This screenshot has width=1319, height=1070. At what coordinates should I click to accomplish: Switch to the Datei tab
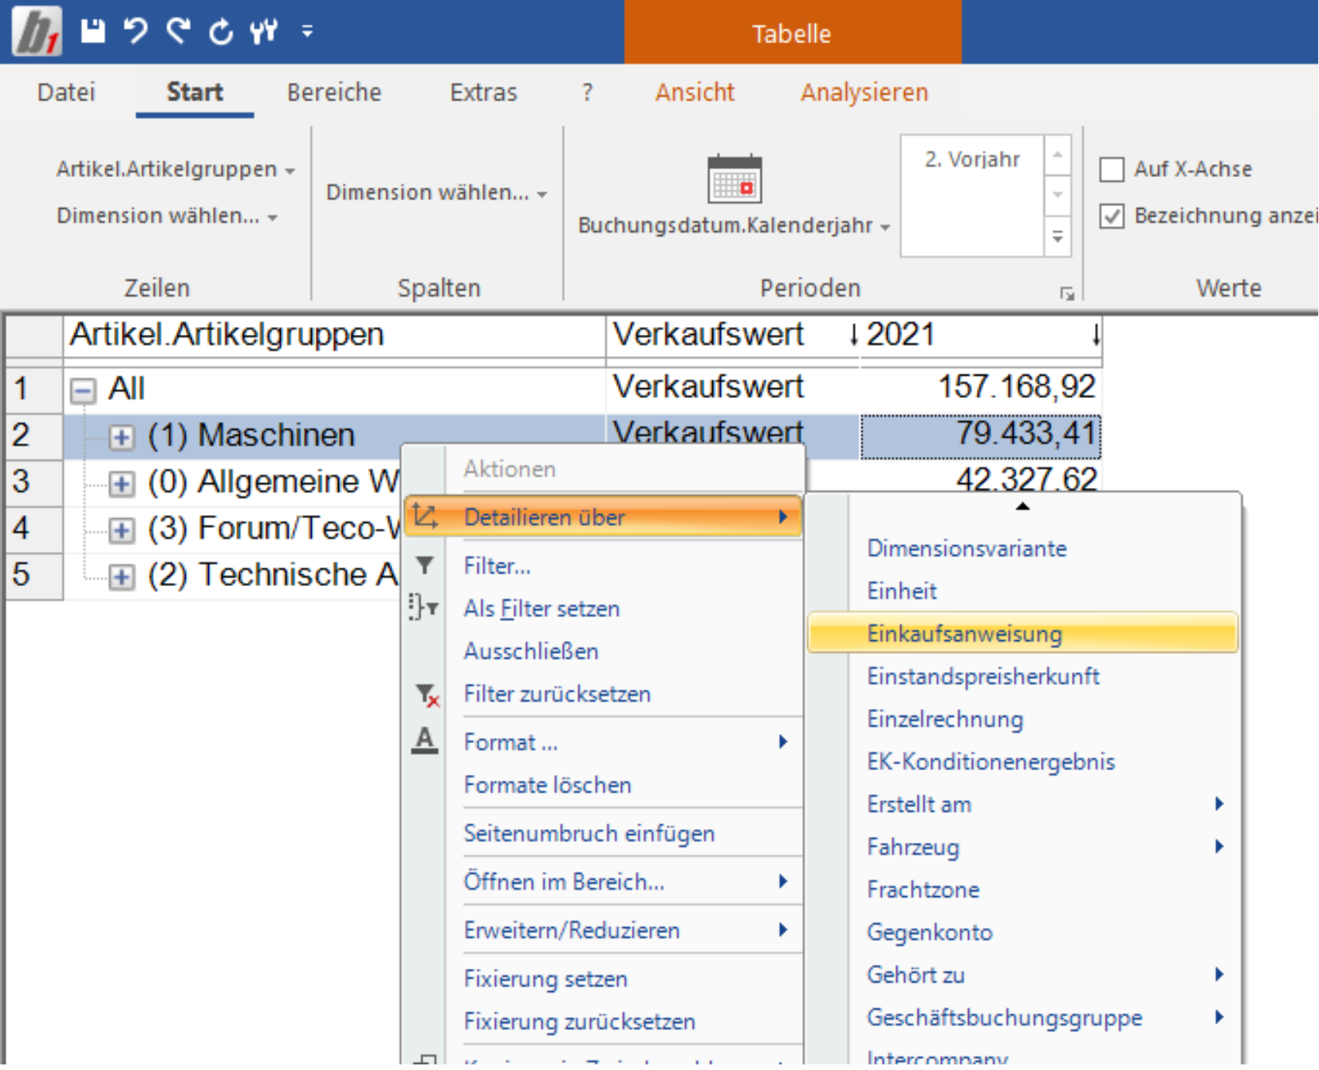[66, 92]
